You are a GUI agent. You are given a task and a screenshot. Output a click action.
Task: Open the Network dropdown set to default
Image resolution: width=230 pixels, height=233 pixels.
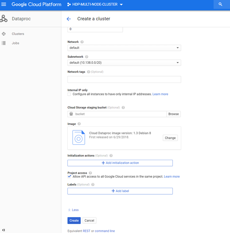point(124,48)
